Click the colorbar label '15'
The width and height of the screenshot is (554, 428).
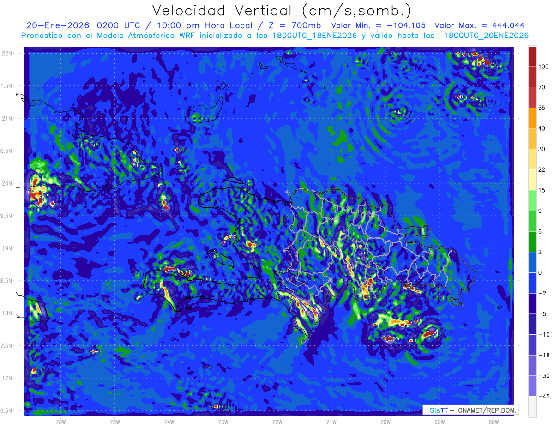pyautogui.click(x=542, y=190)
